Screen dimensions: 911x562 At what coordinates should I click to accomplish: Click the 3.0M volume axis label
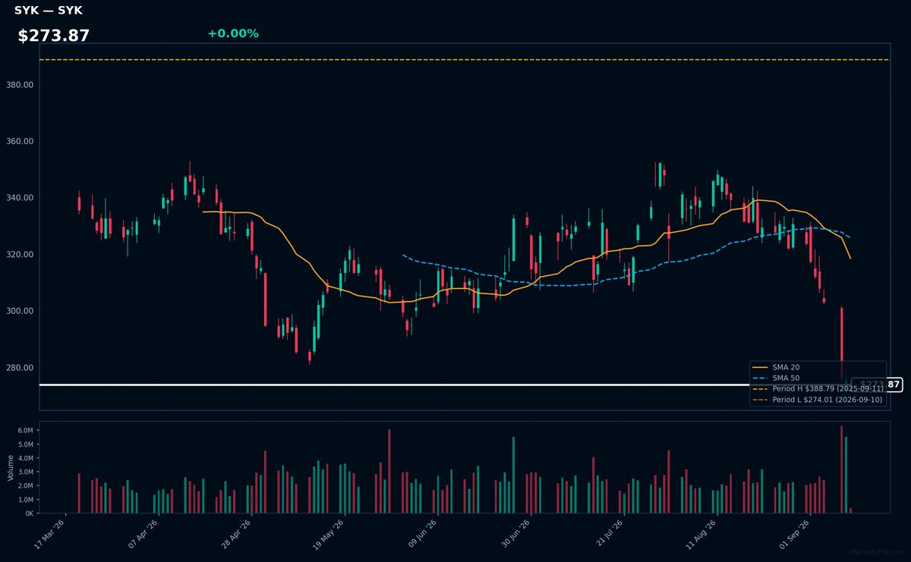27,472
